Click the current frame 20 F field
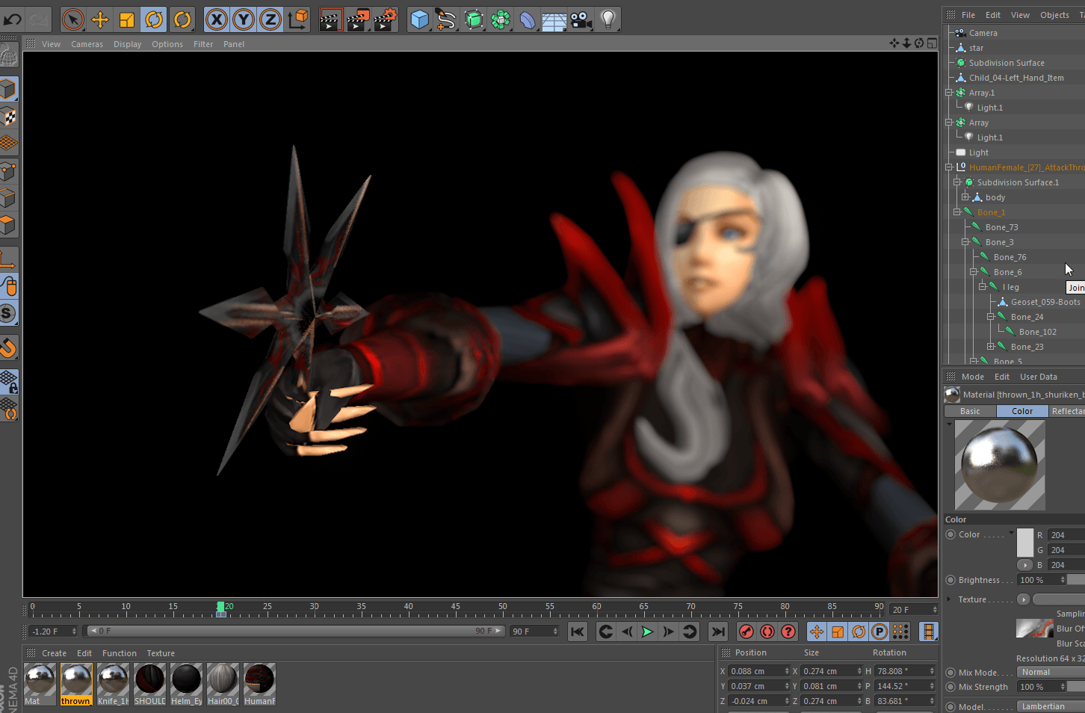Viewport: 1085px width, 713px height. point(914,610)
